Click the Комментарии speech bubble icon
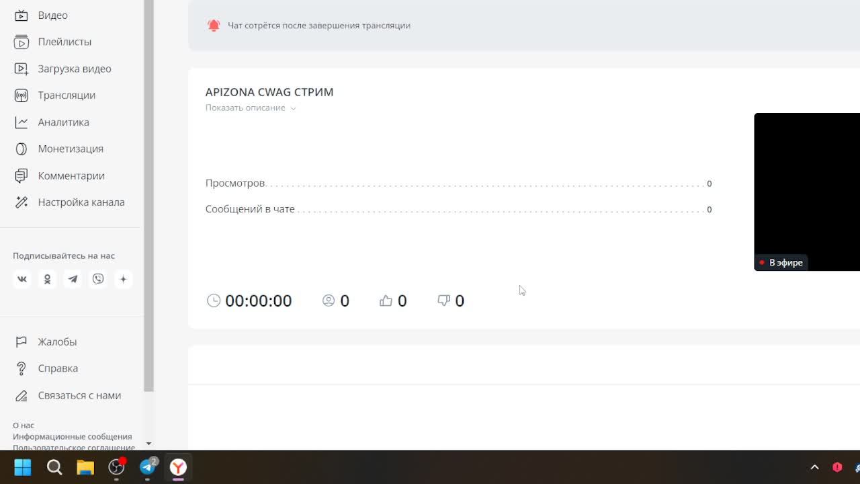The image size is (860, 484). click(x=21, y=175)
